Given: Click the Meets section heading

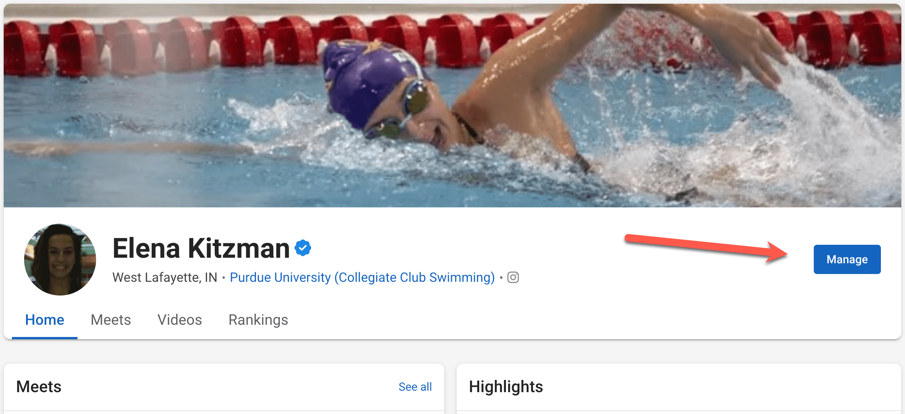Looking at the screenshot, I should click(x=39, y=386).
